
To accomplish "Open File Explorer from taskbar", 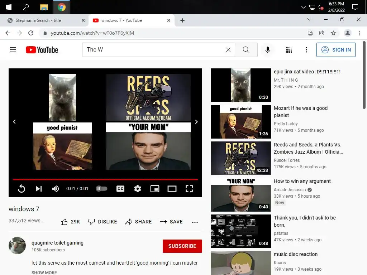I will pos(44,7).
